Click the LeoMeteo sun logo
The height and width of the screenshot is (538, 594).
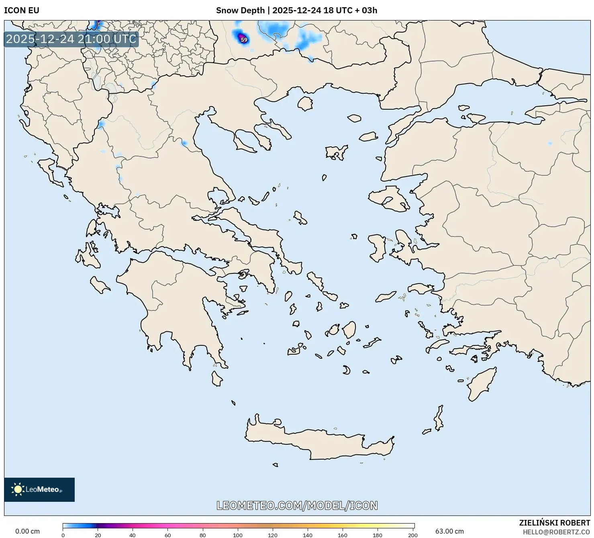tap(18, 489)
